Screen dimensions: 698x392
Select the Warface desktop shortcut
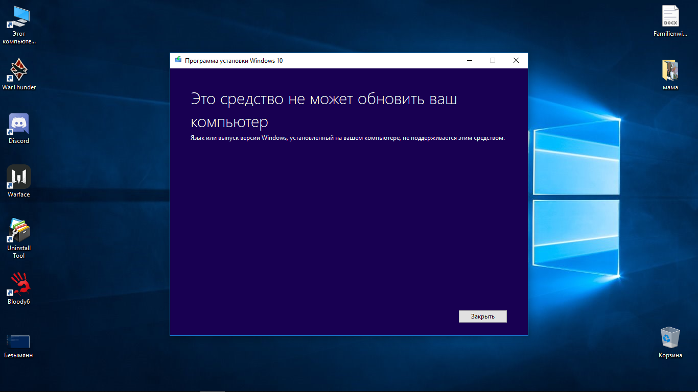19,182
